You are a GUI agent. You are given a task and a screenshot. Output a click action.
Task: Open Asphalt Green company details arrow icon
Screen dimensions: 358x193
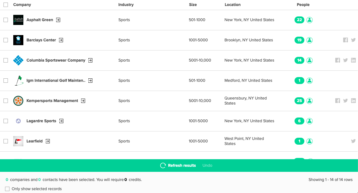point(58,20)
